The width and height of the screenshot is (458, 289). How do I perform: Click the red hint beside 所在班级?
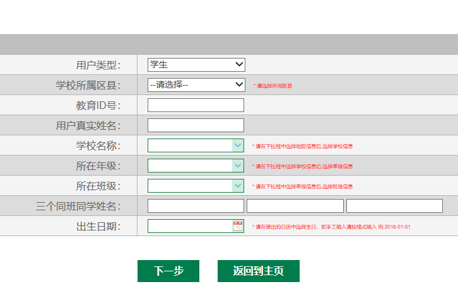(303, 186)
